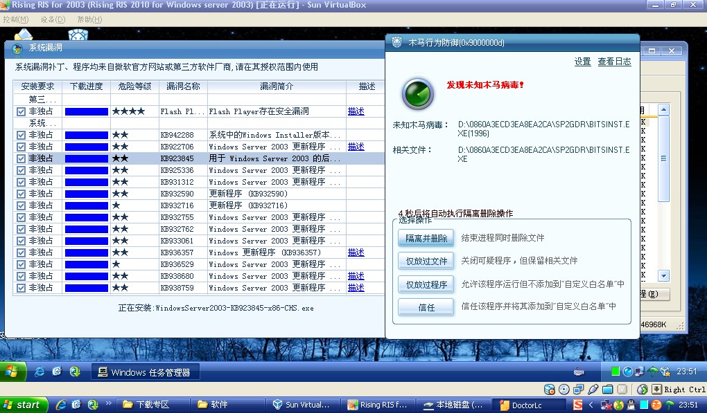Click scroll-up arrow in the back window

coord(663,109)
